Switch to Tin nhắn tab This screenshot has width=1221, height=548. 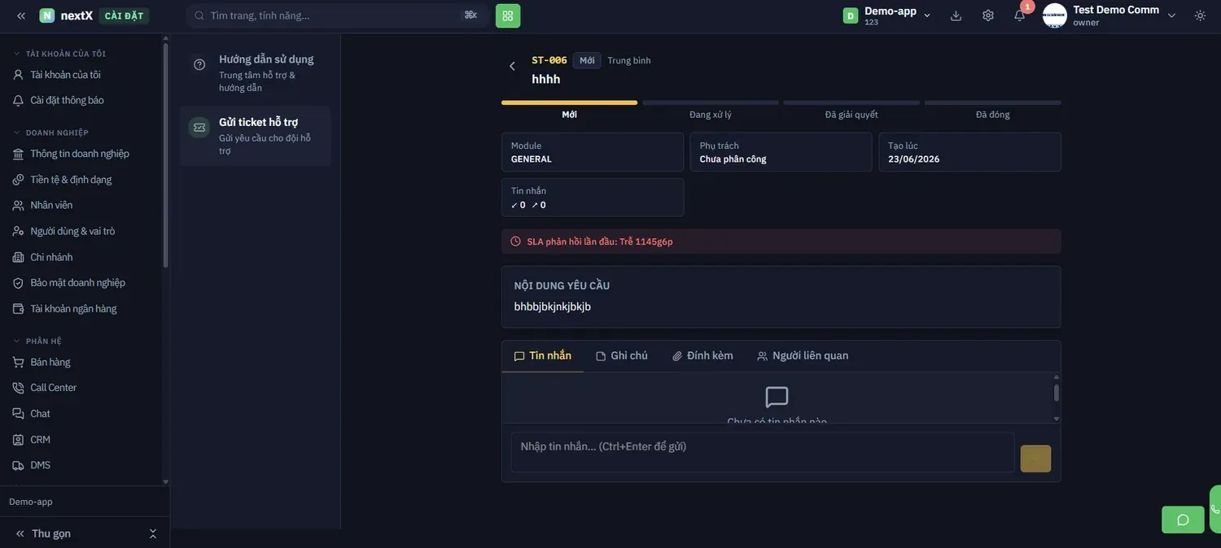[x=543, y=356]
